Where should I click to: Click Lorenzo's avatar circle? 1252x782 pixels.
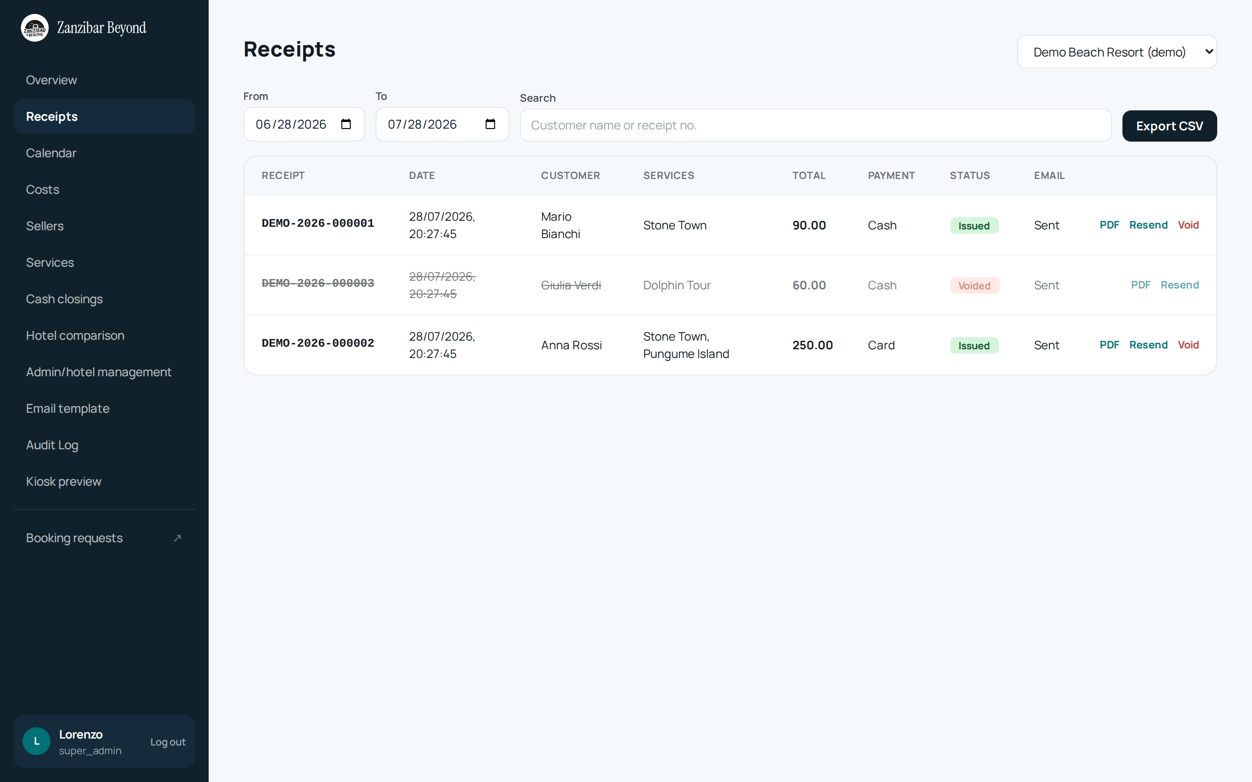pyautogui.click(x=37, y=741)
